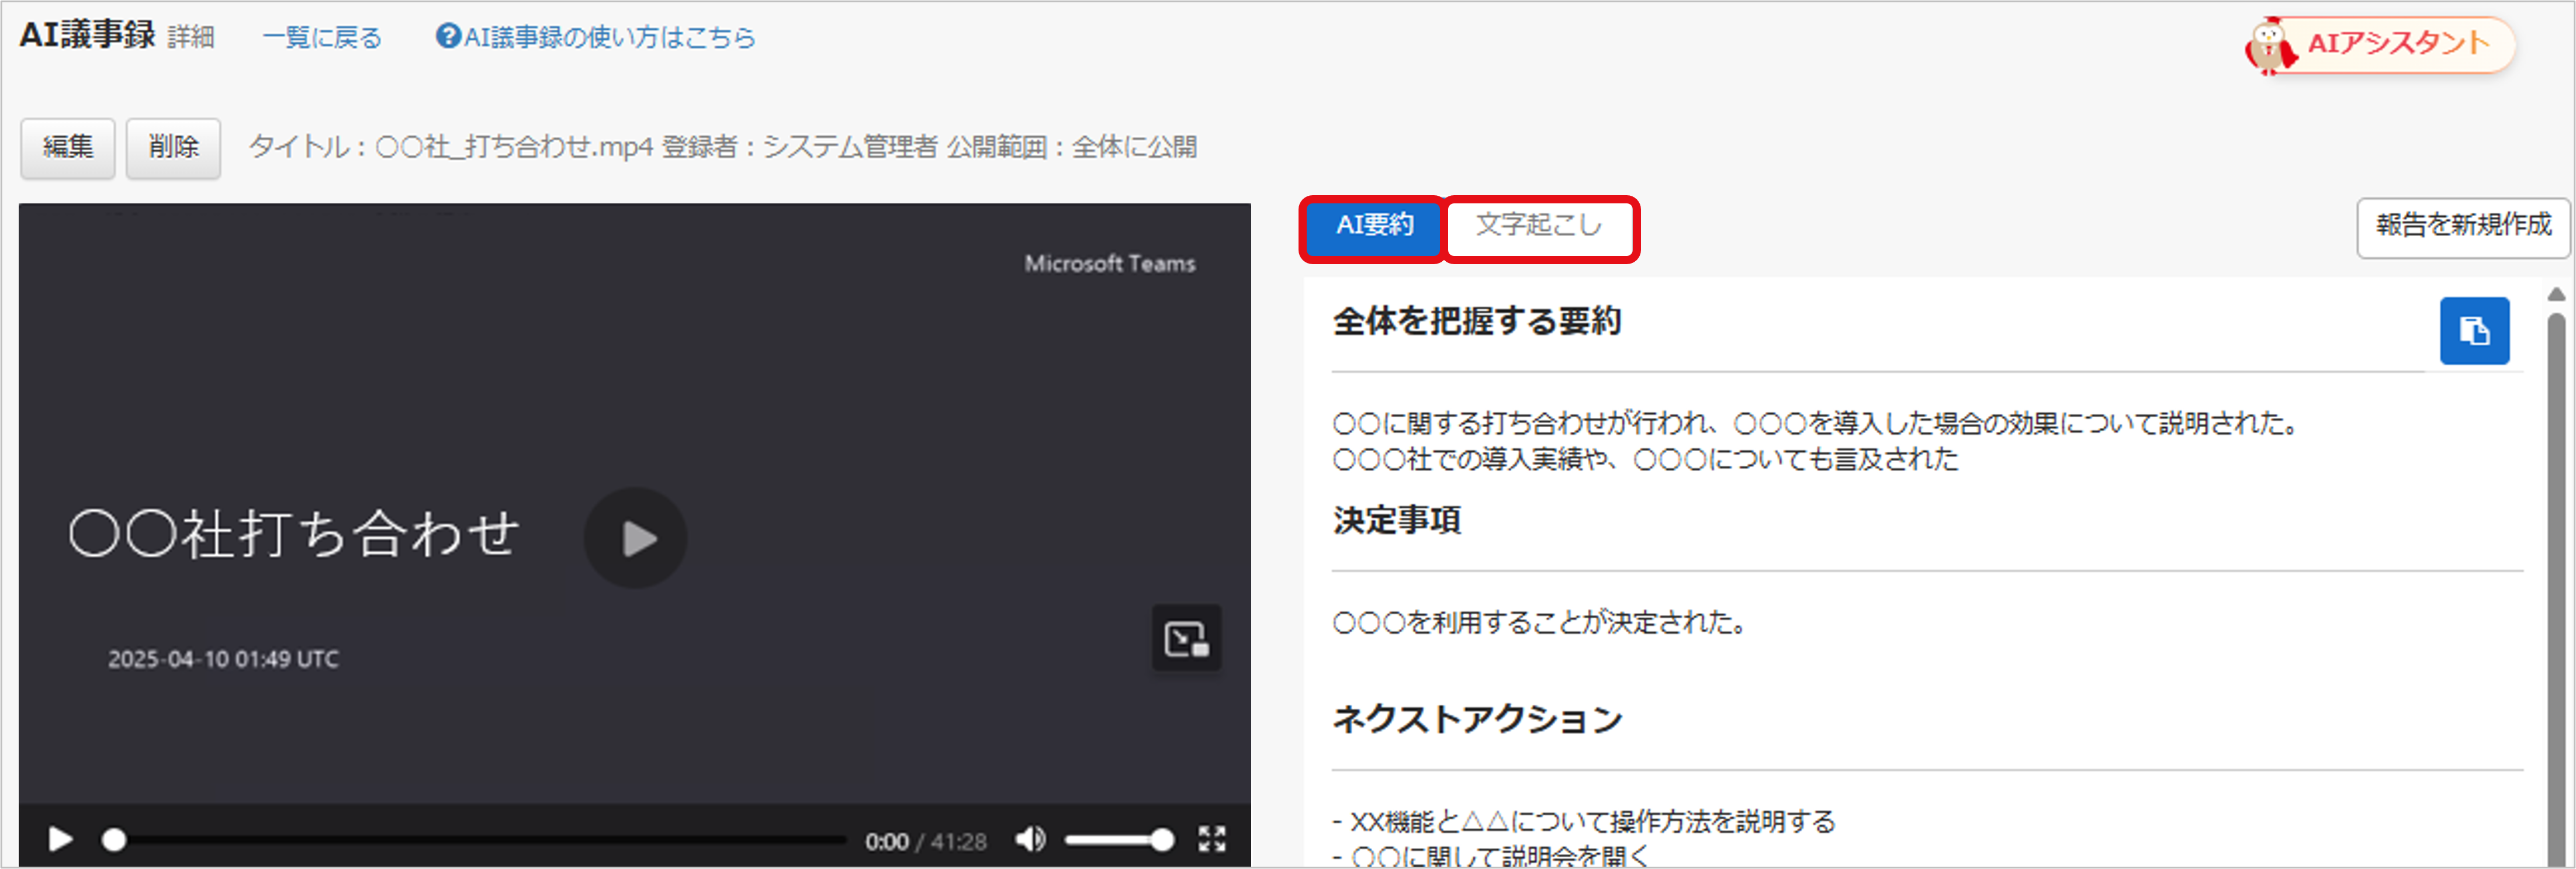Click the 削除 button
Screen dimensions: 2576x869
[x=173, y=148]
